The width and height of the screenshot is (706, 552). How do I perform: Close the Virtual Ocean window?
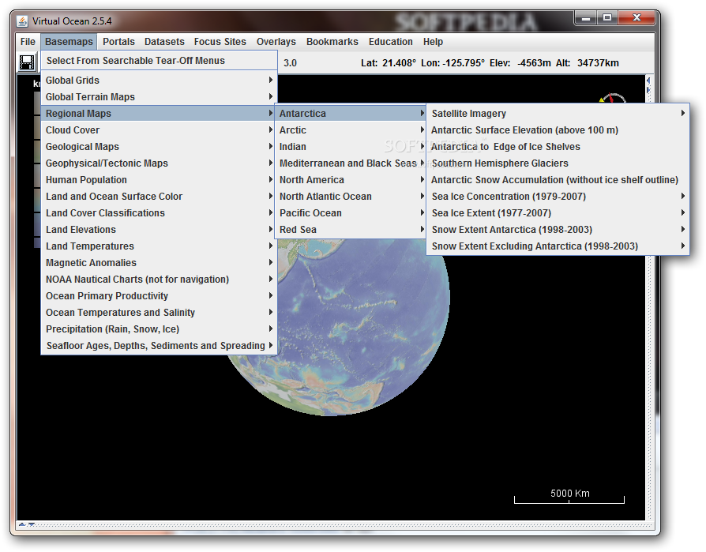coord(637,18)
